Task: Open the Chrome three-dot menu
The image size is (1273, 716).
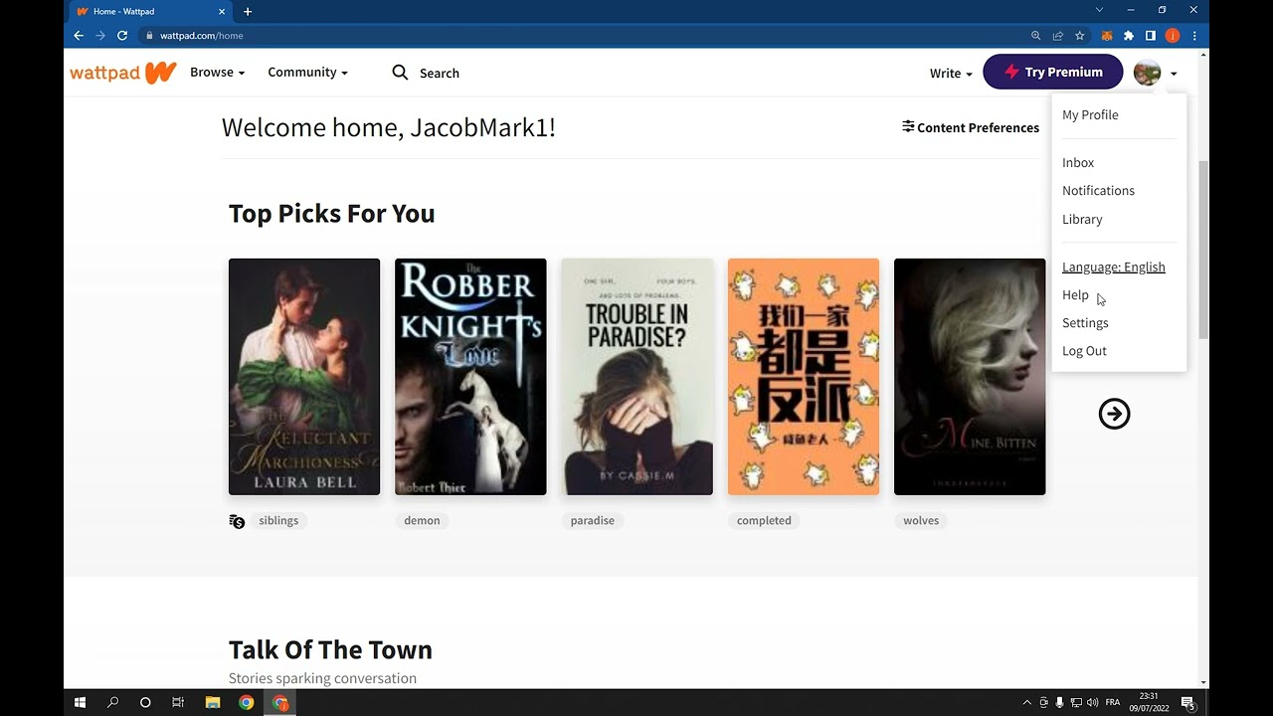Action: click(1194, 36)
